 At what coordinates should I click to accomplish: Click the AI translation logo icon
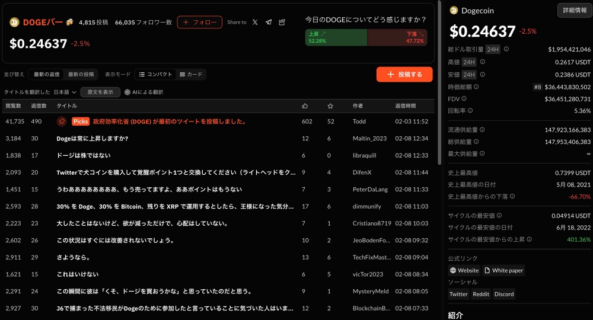pos(127,92)
